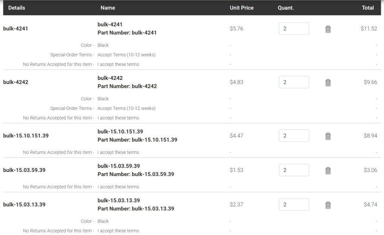Screen dimensions: 384x235
Task: Edit the quantity field for bulk-4241
Action: pyautogui.click(x=294, y=29)
